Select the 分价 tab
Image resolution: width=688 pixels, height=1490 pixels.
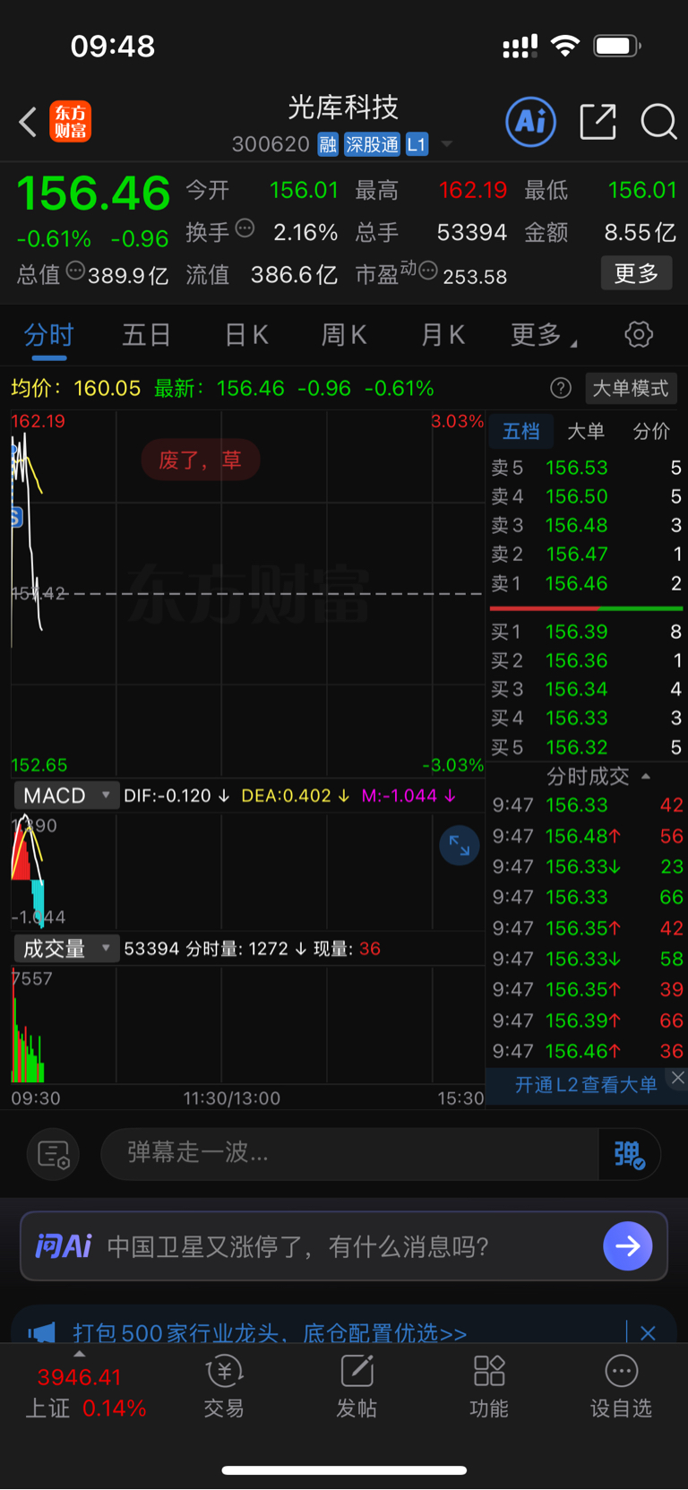651,432
